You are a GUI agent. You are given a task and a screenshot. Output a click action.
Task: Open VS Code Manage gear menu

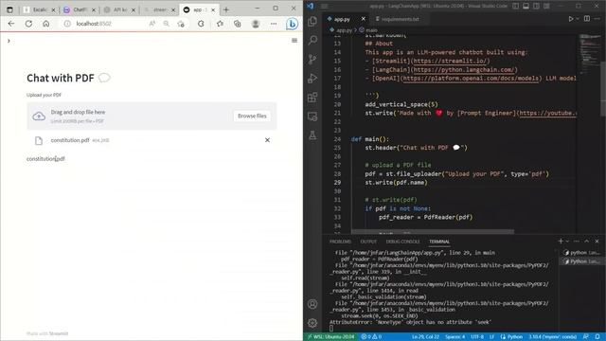point(312,323)
